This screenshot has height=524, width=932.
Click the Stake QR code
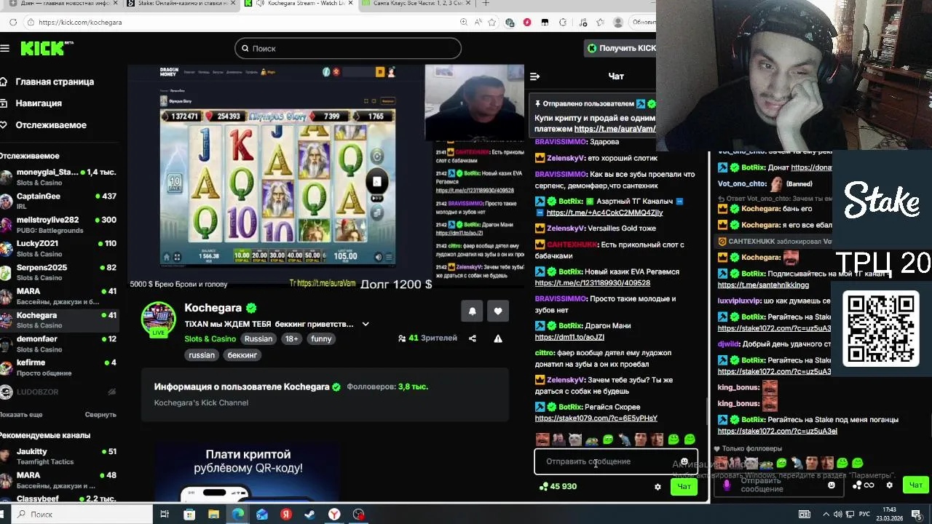(881, 328)
